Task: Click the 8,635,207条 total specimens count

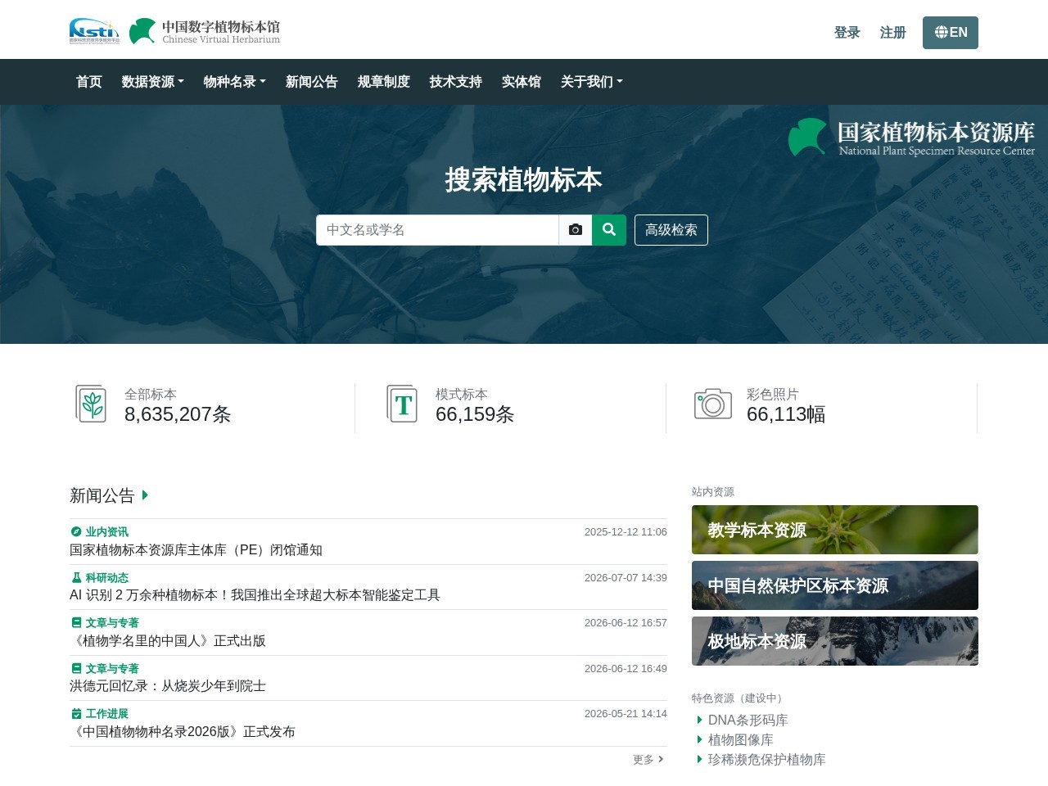Action: tap(178, 414)
